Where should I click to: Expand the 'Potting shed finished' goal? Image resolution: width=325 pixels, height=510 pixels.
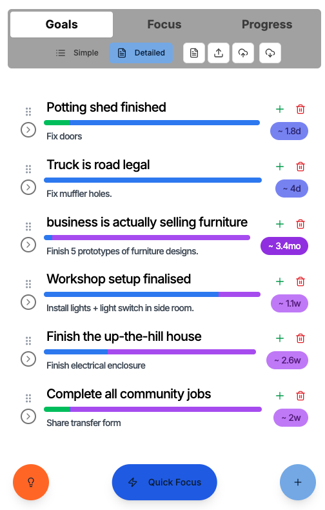(28, 130)
